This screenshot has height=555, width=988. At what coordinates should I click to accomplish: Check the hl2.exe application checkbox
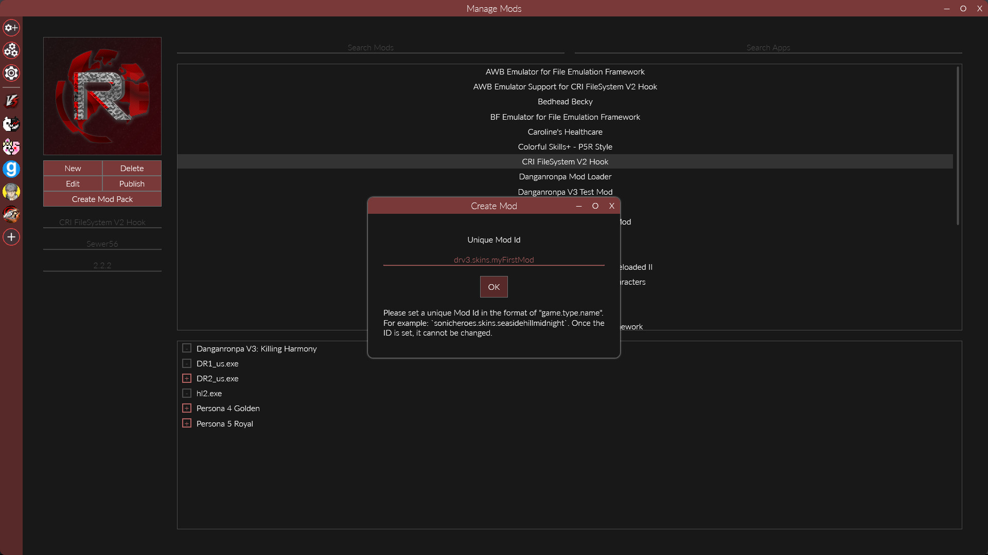click(x=186, y=393)
